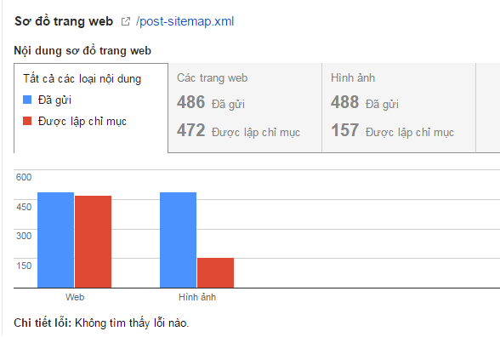Open the /post-sitemap.xml link
The width and height of the screenshot is (500, 337).
tap(185, 21)
